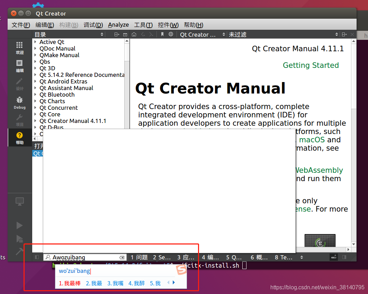Open the 帮助(H) menu
Image resolution: width=368 pixels, height=294 pixels.
(194, 25)
